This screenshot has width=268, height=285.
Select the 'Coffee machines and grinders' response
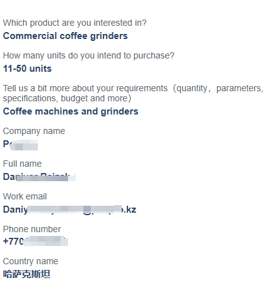pos(71,111)
